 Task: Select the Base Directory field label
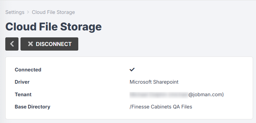tap(32, 107)
